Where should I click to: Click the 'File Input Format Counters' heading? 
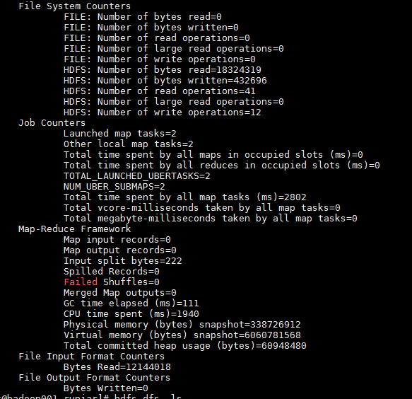[91, 357]
